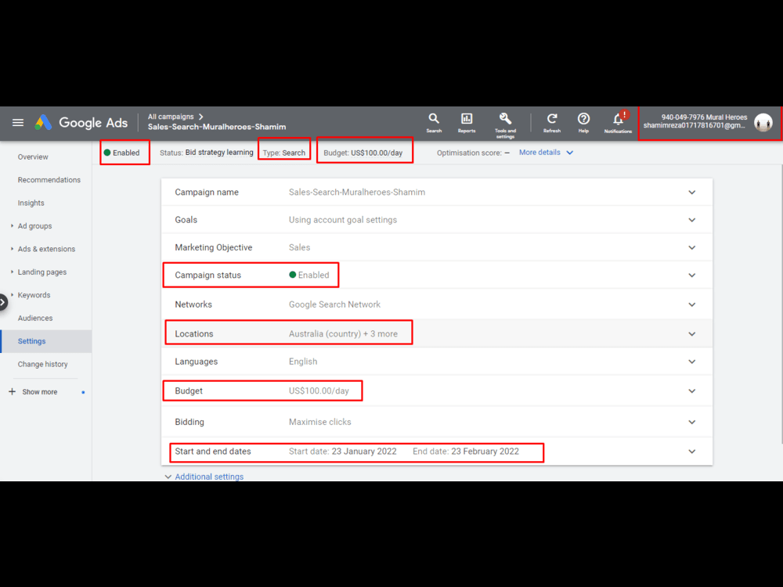Expand the Keywords tree arrow
This screenshot has height=587, width=783.
coord(12,295)
